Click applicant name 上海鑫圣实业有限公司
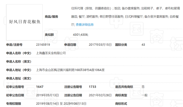The image size is (183, 107). coord(51,53)
